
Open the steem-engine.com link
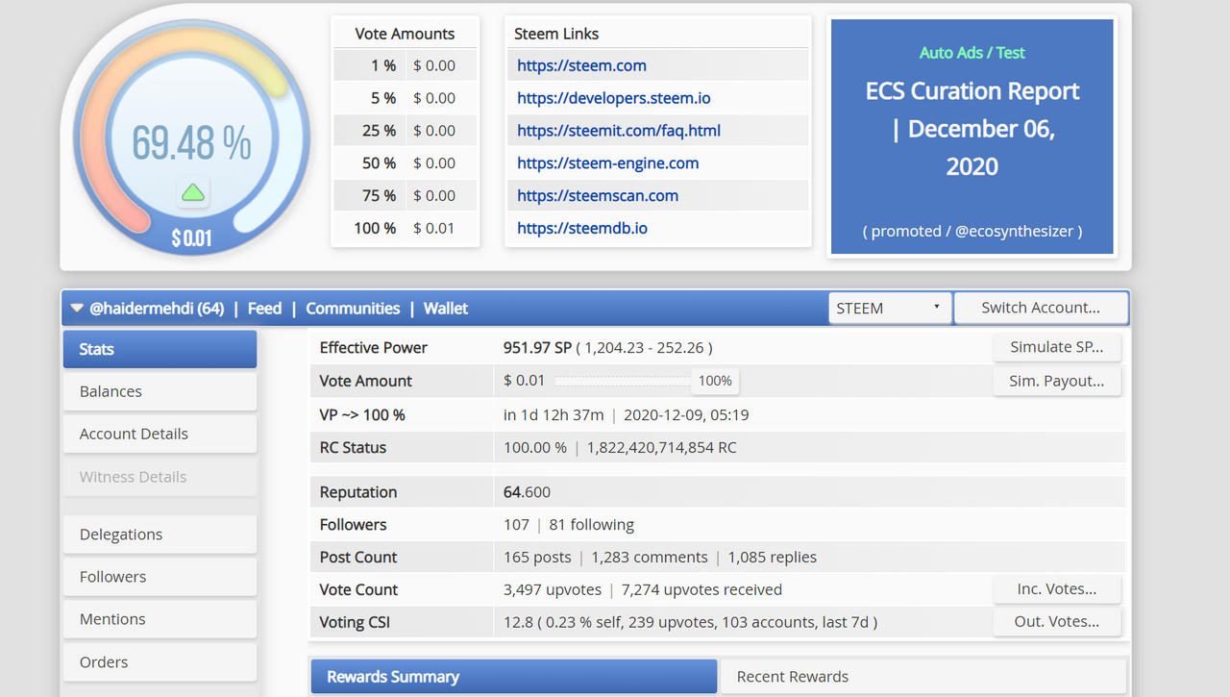click(608, 163)
